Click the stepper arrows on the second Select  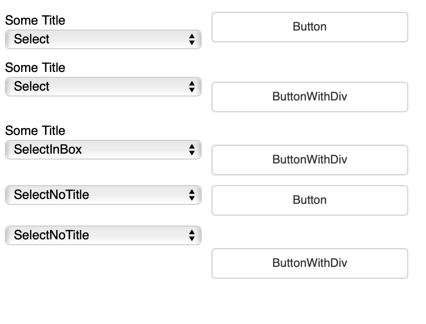pyautogui.click(x=193, y=87)
